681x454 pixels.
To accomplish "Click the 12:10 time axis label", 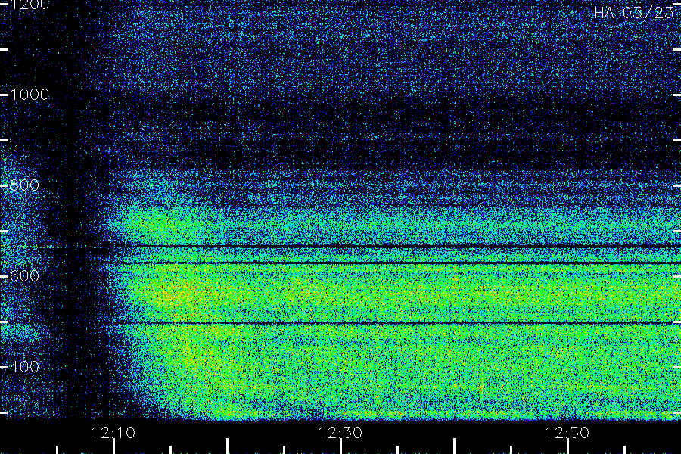I will point(113,433).
